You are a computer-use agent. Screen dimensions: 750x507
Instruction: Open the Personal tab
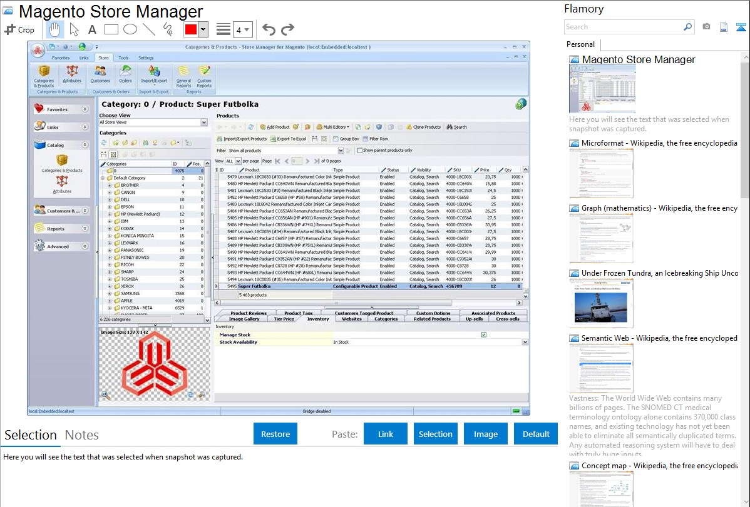[x=581, y=44]
